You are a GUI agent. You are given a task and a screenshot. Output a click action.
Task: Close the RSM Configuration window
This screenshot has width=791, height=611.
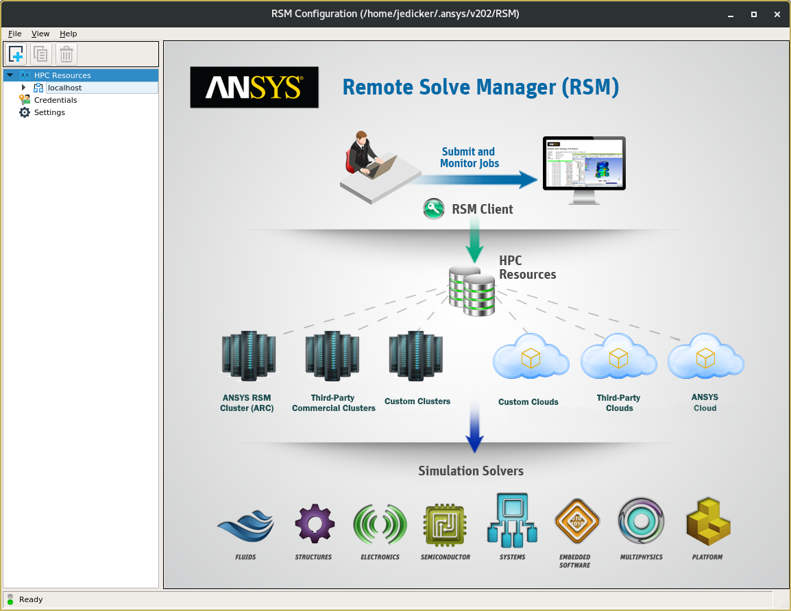(777, 14)
